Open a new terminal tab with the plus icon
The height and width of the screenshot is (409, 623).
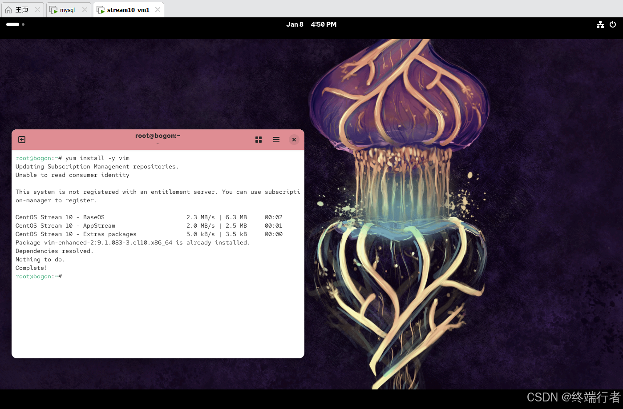coord(22,140)
